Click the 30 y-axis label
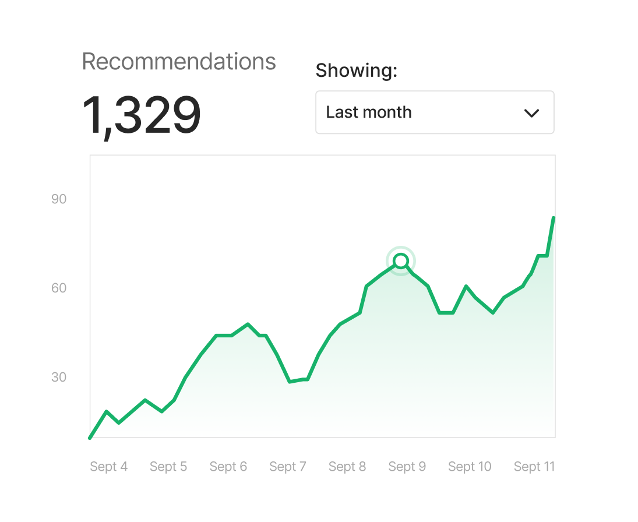 [59, 378]
